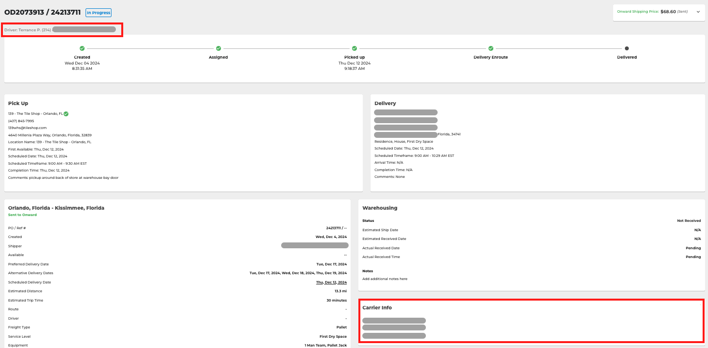The image size is (708, 348).
Task: Click the Picked up milestone check icon
Action: (354, 48)
